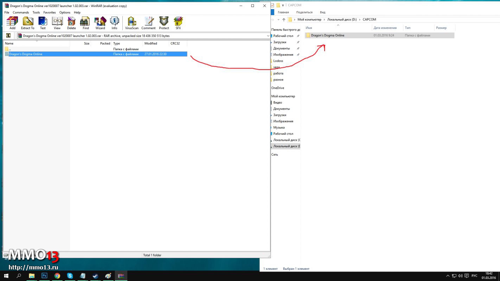Sort Explorer by Имя column
500x281 pixels.
point(338,28)
